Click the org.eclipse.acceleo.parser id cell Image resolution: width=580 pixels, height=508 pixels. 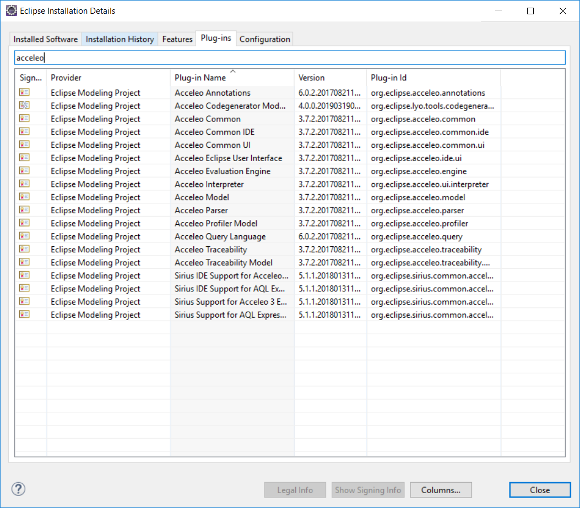pyautogui.click(x=418, y=211)
